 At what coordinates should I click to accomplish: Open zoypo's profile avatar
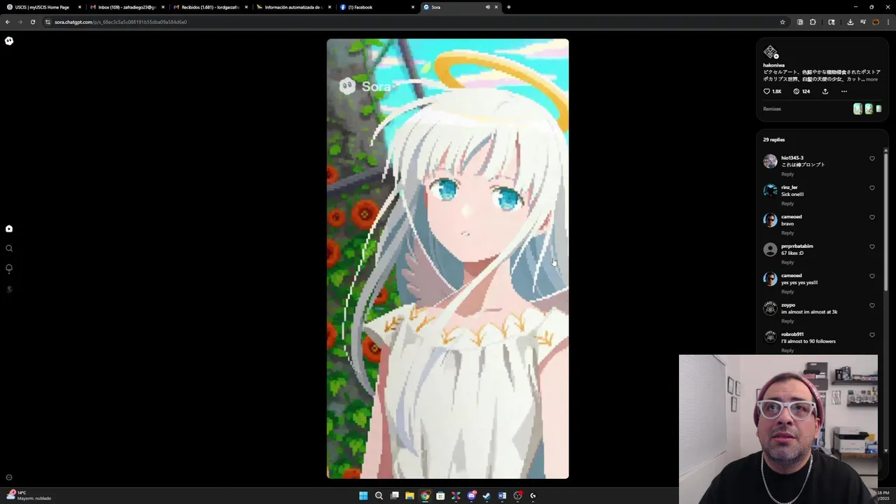coord(770,308)
